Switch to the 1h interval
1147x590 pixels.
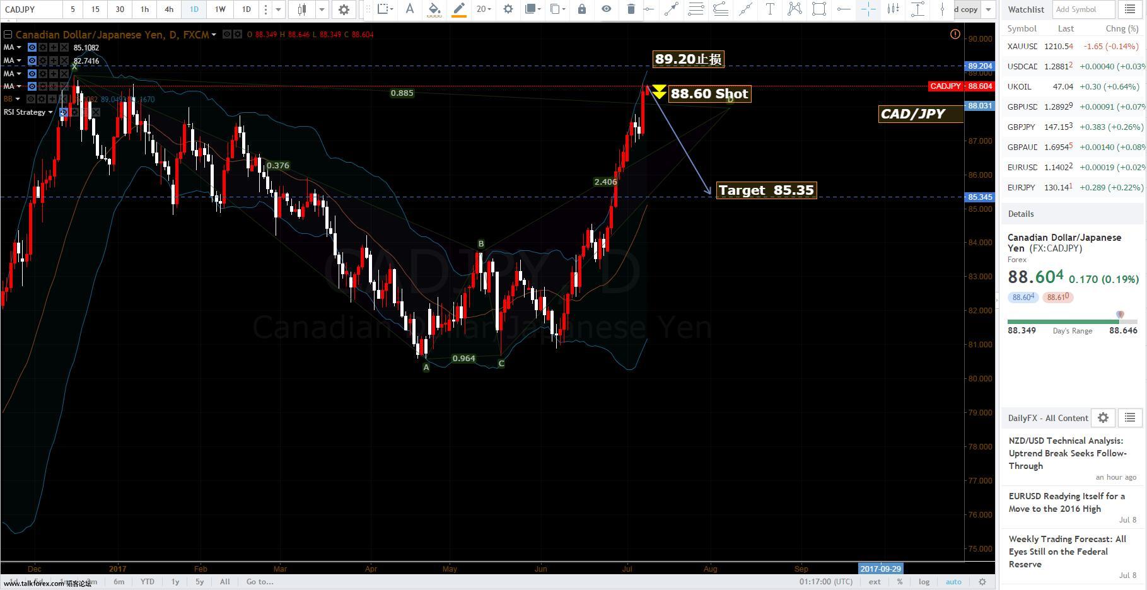pos(144,9)
